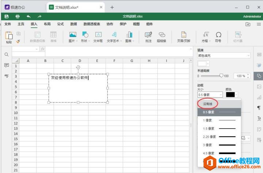This screenshot has width=263, height=173.
Task: Switch to the 组件 tab
Action: [149, 24]
